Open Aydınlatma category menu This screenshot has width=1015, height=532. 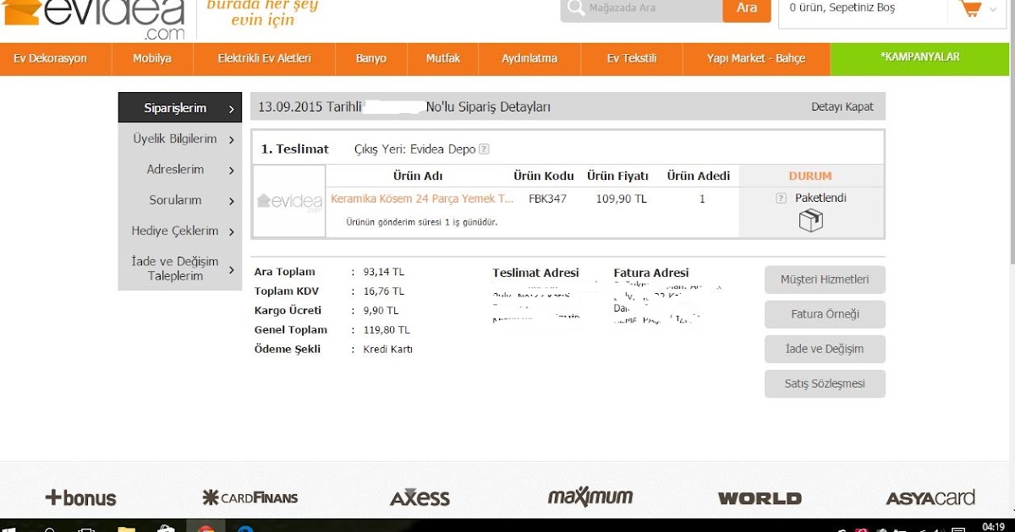pos(529,59)
